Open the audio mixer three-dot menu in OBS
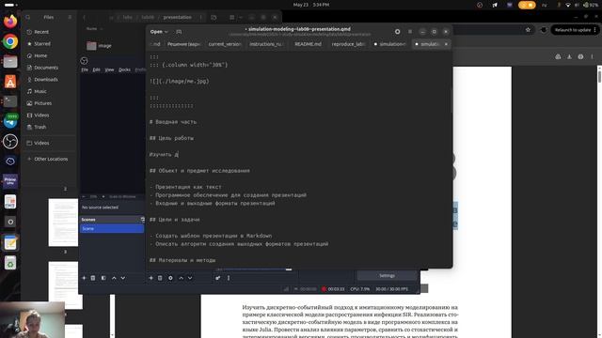The height and width of the screenshot is (338, 602). 229,278
